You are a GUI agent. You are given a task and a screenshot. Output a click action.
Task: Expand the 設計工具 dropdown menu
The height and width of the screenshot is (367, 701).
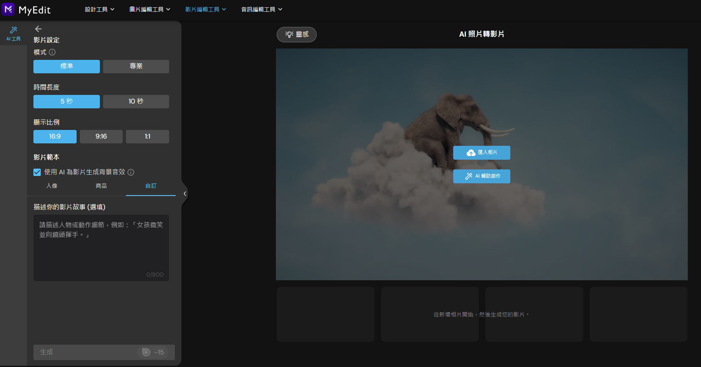point(99,9)
